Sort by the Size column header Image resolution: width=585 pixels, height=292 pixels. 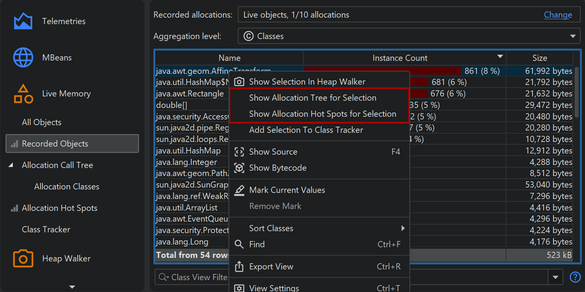(x=539, y=58)
